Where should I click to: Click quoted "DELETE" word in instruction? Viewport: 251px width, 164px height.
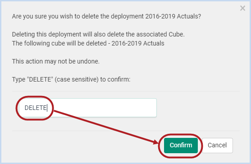pos(40,79)
